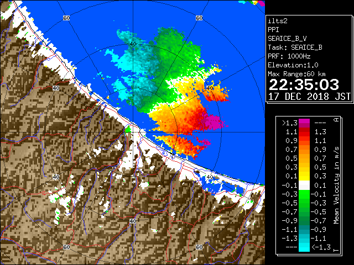Click the PRF: 1000Hz value
Screen dimensions: 354x265
pyautogui.click(x=289, y=56)
